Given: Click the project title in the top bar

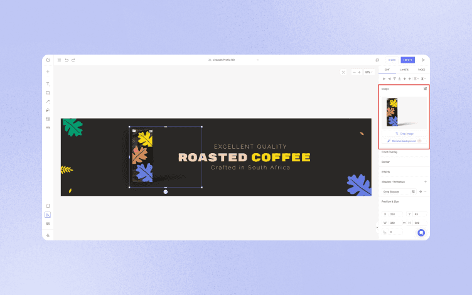Looking at the screenshot, I should click(x=223, y=60).
